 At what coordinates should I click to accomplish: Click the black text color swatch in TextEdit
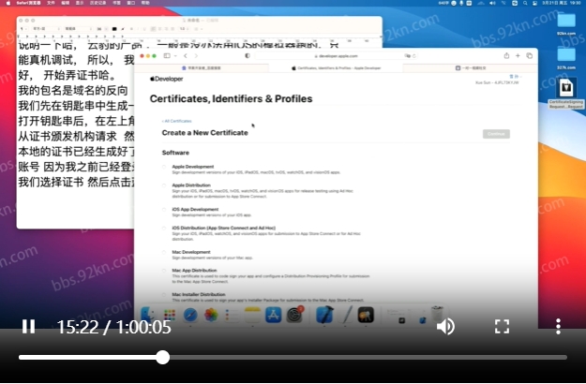tap(114, 29)
